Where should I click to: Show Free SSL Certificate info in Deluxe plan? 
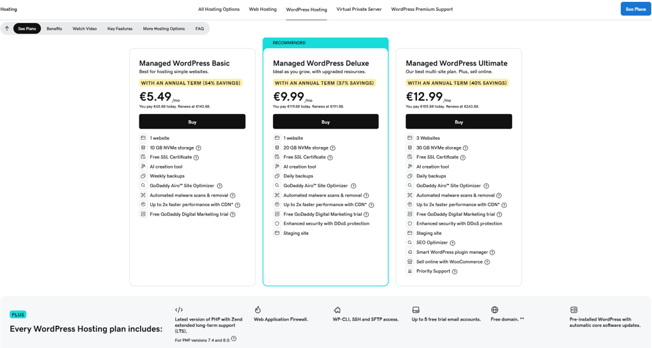330,157
